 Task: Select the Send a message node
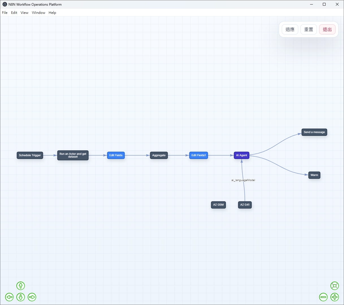tap(314, 132)
